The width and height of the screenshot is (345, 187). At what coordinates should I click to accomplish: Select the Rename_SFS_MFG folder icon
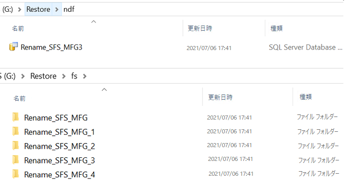click(x=16, y=117)
